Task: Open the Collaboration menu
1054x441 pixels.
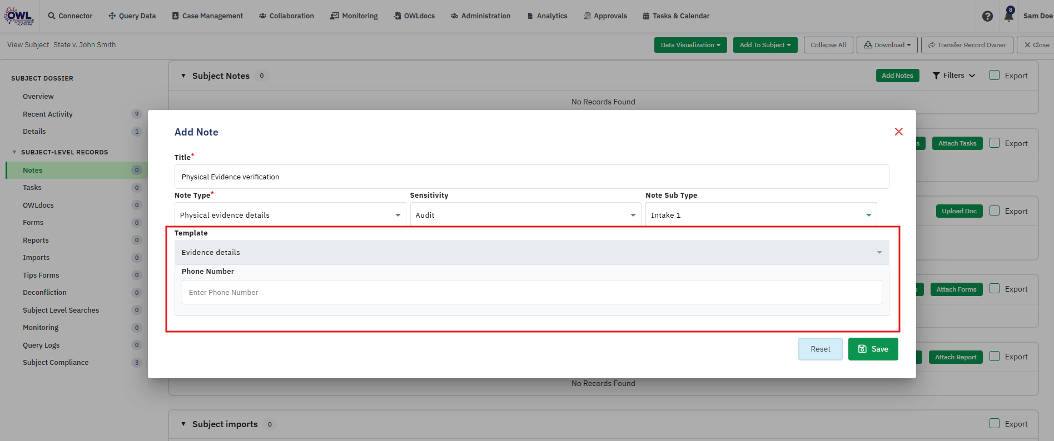Action: pyautogui.click(x=286, y=16)
